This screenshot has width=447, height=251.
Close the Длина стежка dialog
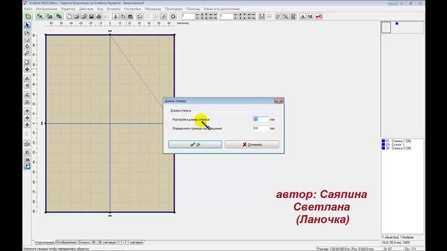[279, 101]
